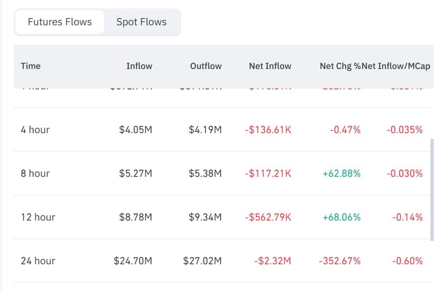Image resolution: width=445 pixels, height=291 pixels.
Task: Click the $8.78M inflow value
Action: (136, 217)
